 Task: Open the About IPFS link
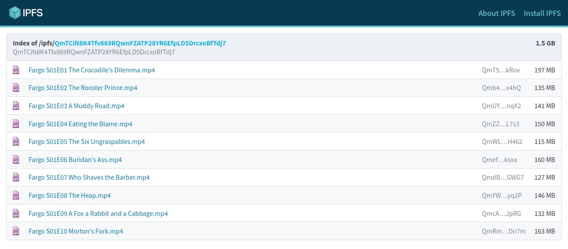(497, 13)
